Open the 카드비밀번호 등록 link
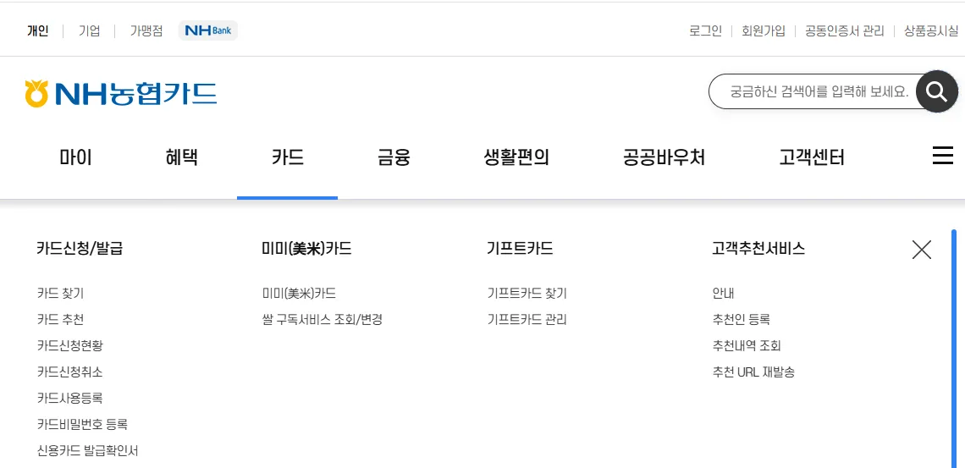This screenshot has height=468, width=965. click(82, 424)
